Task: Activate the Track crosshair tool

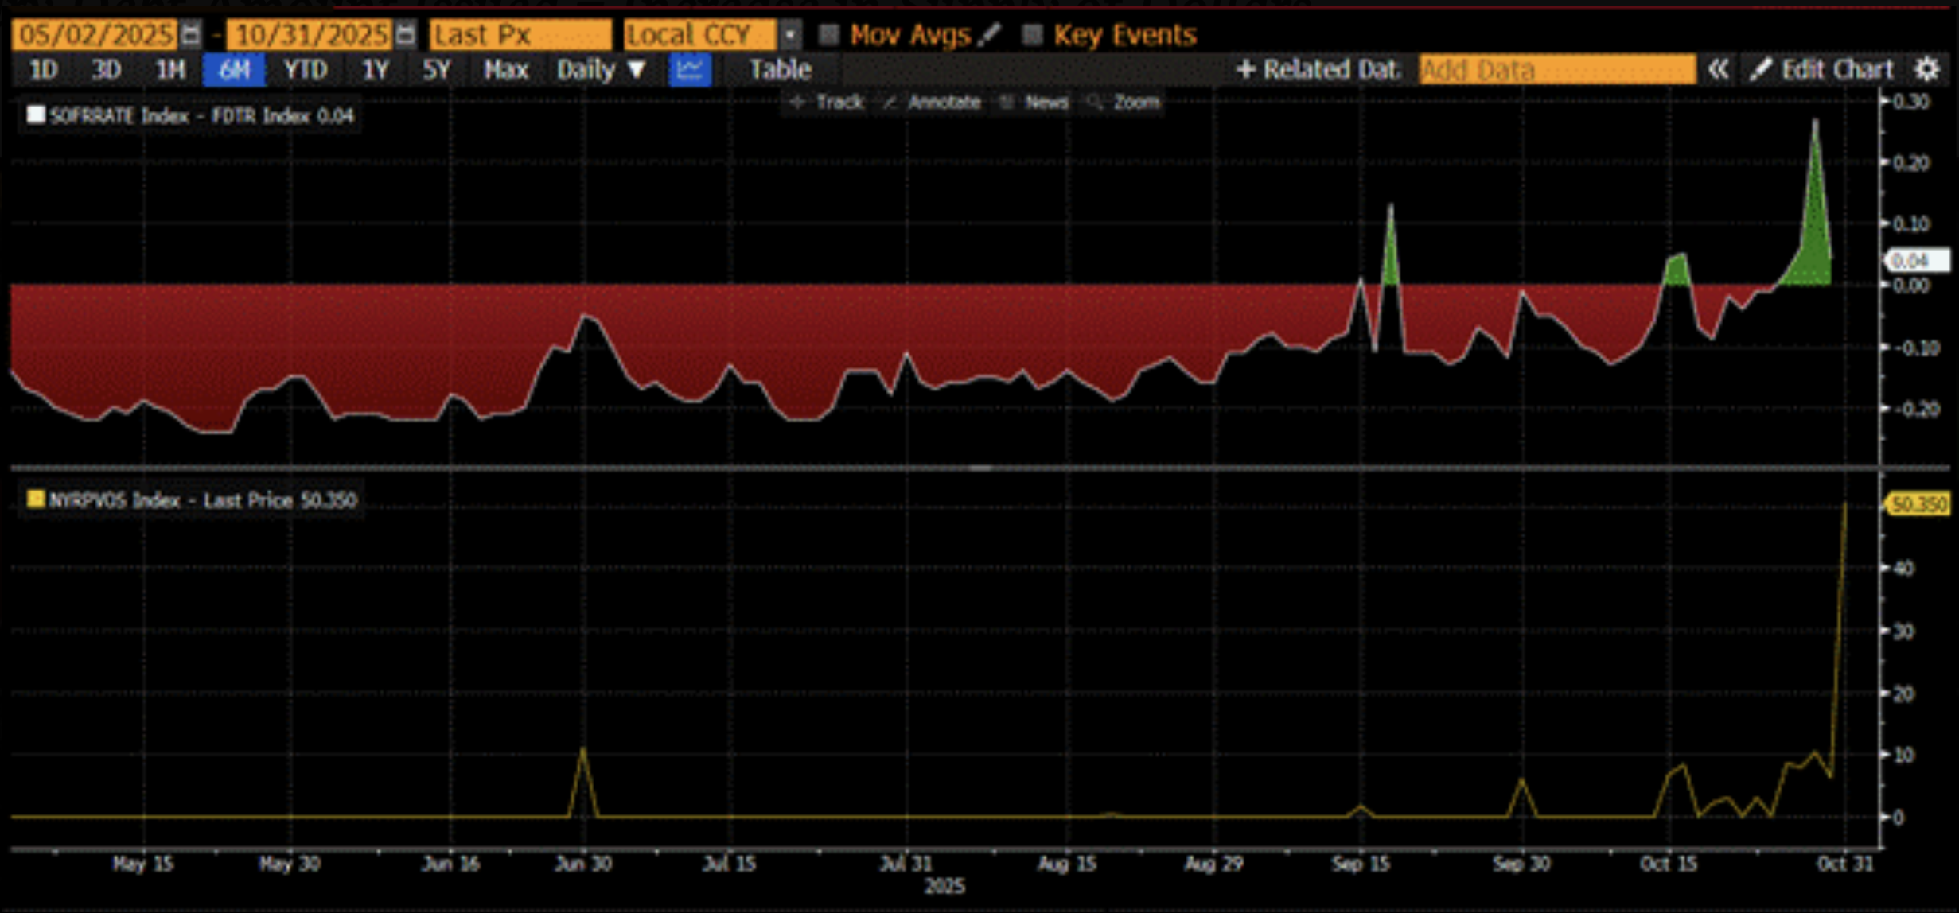Action: (x=828, y=103)
